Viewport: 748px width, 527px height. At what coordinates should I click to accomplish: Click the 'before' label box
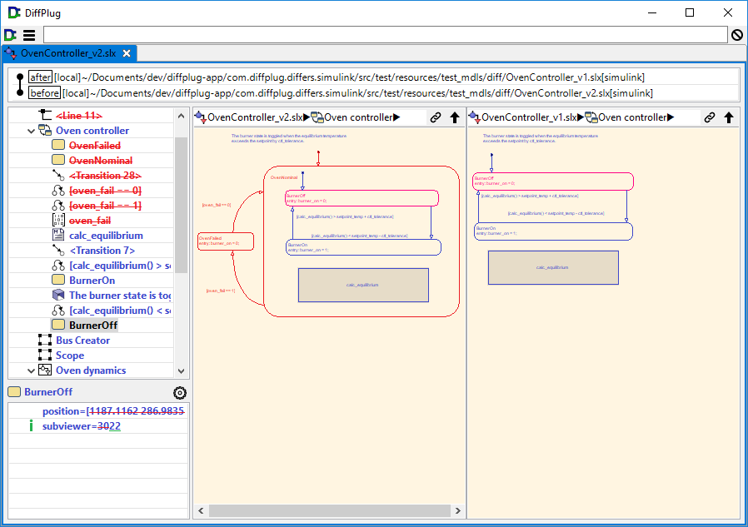pos(44,93)
